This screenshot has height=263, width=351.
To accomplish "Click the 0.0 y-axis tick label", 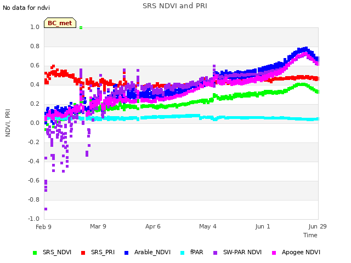I will (35, 123).
